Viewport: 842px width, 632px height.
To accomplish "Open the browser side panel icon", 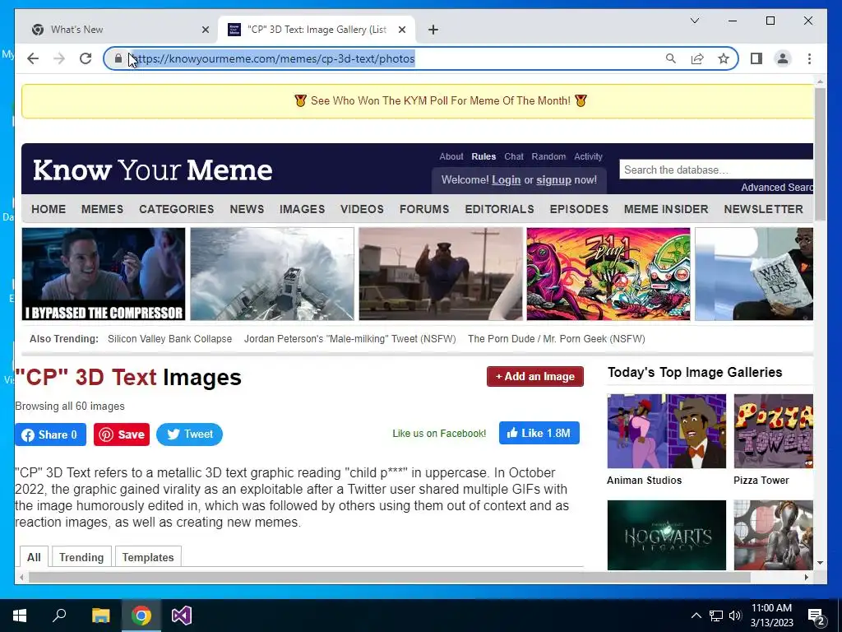I will [756, 58].
